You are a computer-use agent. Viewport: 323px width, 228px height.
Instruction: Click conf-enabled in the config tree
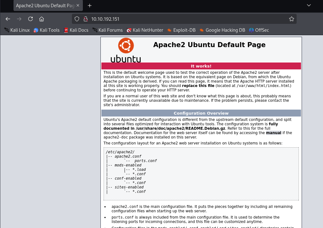click(128, 178)
